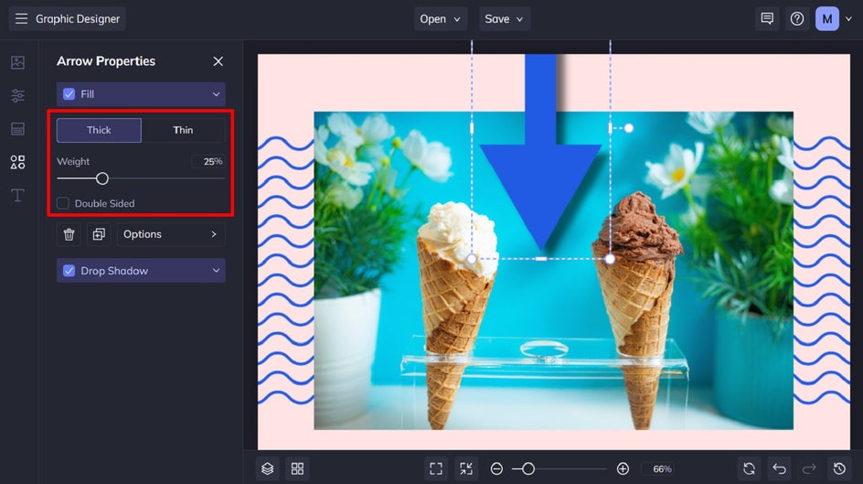
Task: Open the feedback comment icon
Action: [767, 18]
